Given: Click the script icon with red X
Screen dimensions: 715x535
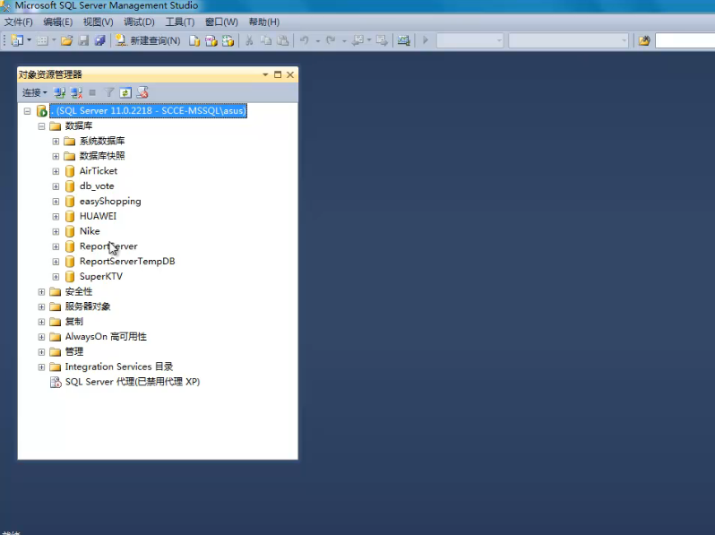Looking at the screenshot, I should coord(142,92).
